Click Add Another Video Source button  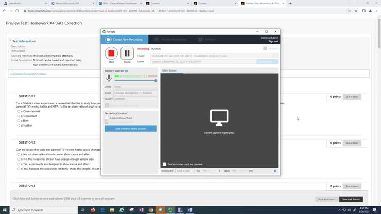coord(130,129)
